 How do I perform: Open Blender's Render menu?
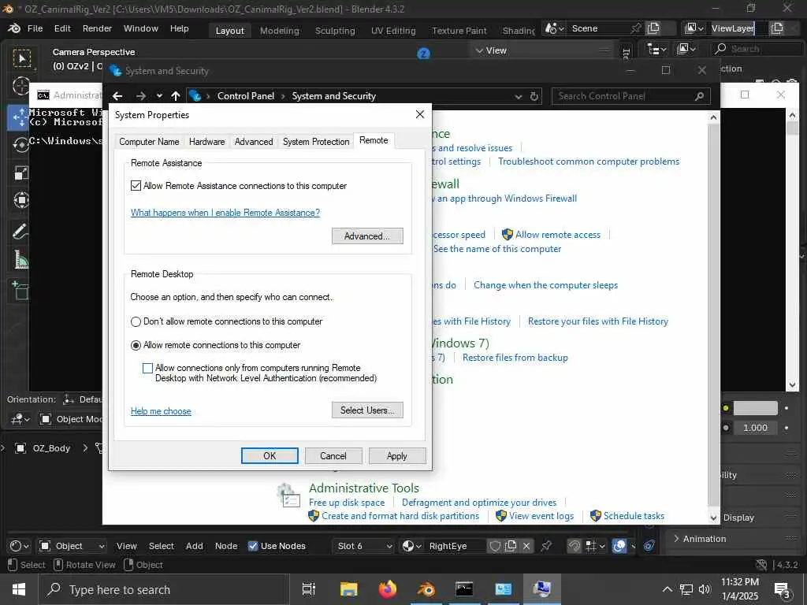click(x=97, y=28)
